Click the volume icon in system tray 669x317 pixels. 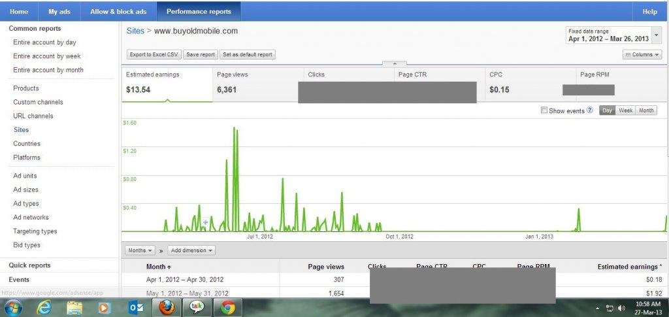621,308
